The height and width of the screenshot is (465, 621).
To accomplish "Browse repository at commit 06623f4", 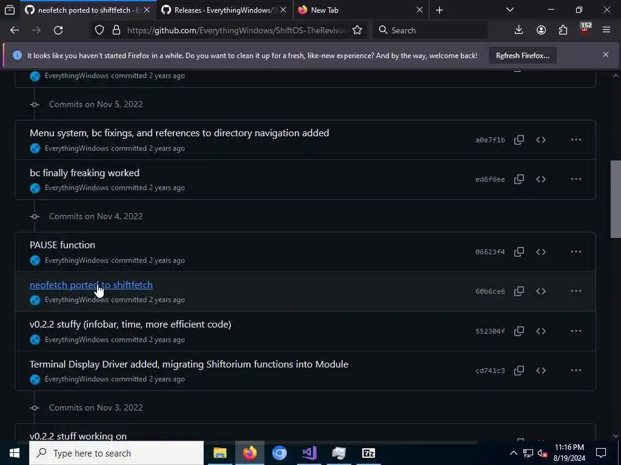I will (541, 252).
